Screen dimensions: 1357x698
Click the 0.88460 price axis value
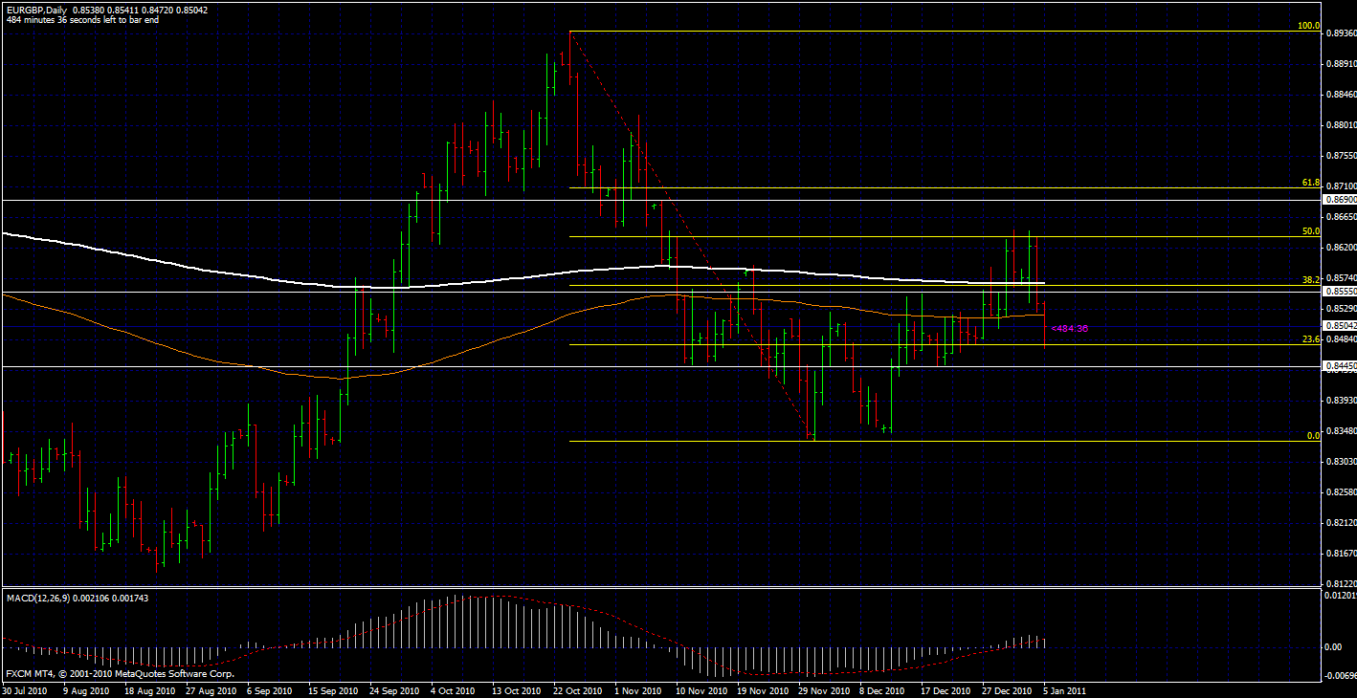(x=1341, y=95)
